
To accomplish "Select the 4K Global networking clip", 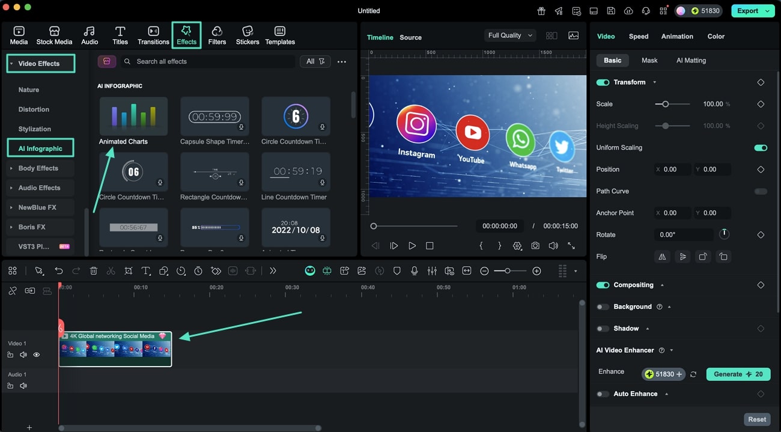I will [x=115, y=349].
